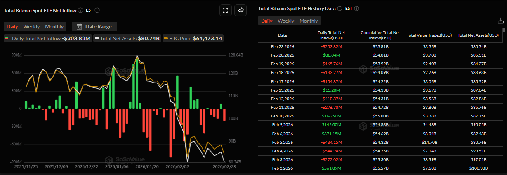507x175 pixels.
Task: Click info icon next to table's EST label
Action: pos(356,9)
